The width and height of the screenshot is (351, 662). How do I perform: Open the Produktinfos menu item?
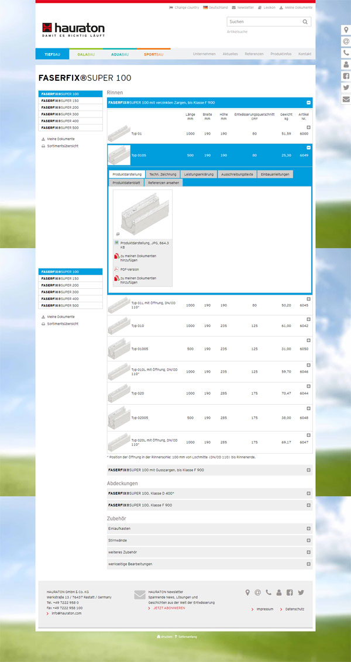point(281,54)
